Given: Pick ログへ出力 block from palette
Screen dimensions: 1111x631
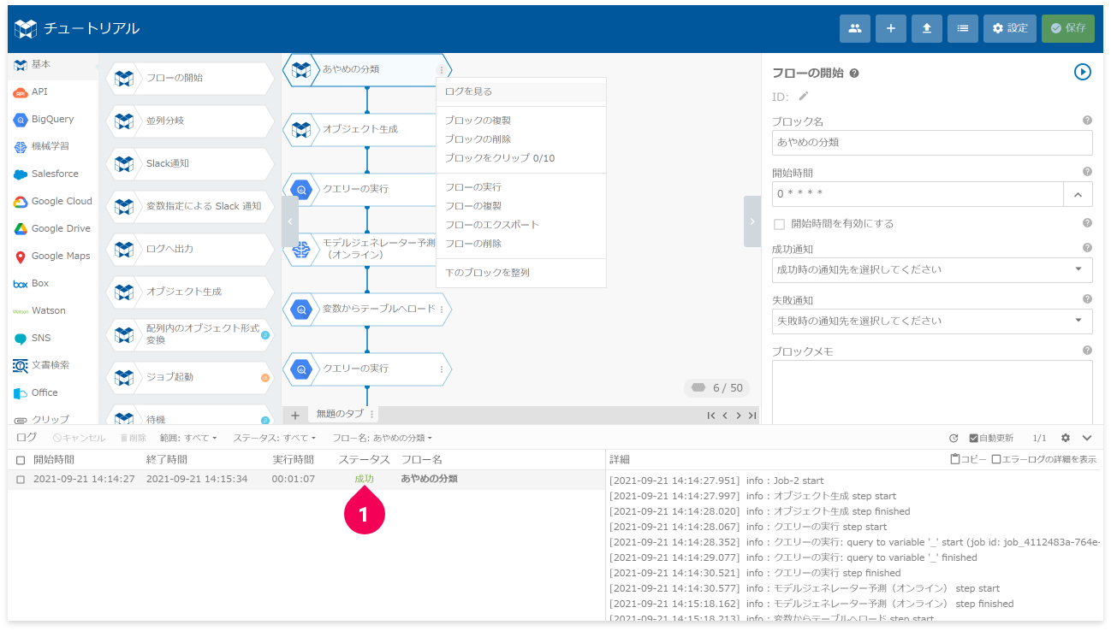Looking at the screenshot, I should click(x=190, y=249).
